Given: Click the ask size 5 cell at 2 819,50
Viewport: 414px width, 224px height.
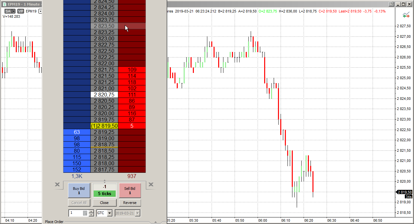Looking at the screenshot, I should pyautogui.click(x=132, y=126).
